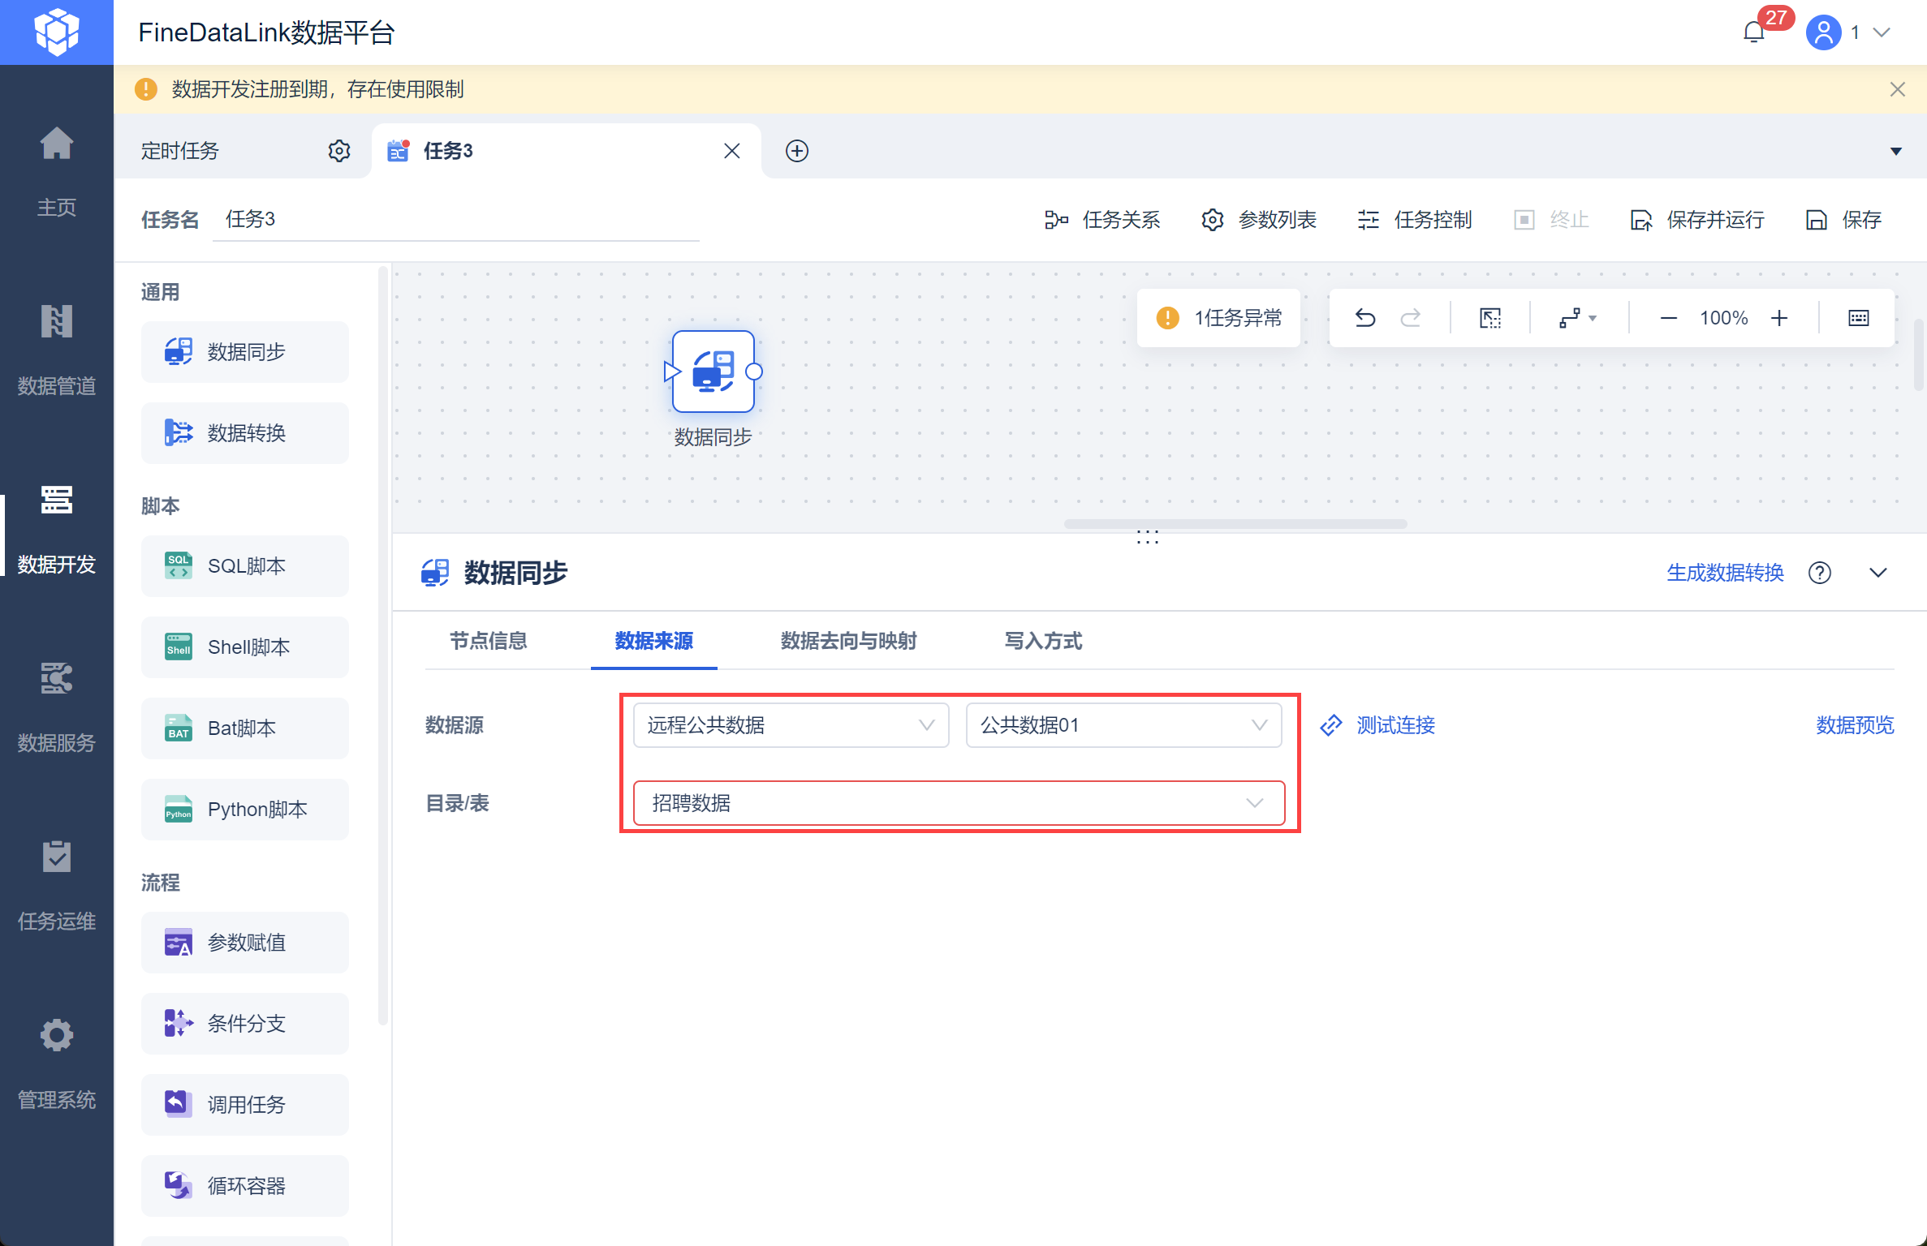The image size is (1927, 1246).
Task: Click the 任务名 input field
Action: 456,219
